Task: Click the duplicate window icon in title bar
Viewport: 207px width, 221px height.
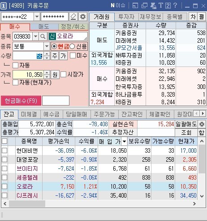Action: click(x=144, y=6)
